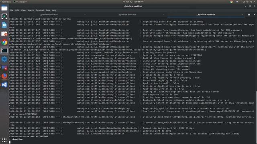Click the purple tray icon beside Chrome indicator
The image size is (257, 144).
click(237, 2)
